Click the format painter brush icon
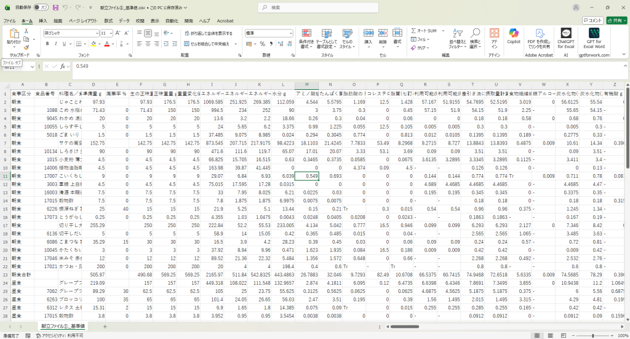The image size is (630, 339). tap(26, 47)
